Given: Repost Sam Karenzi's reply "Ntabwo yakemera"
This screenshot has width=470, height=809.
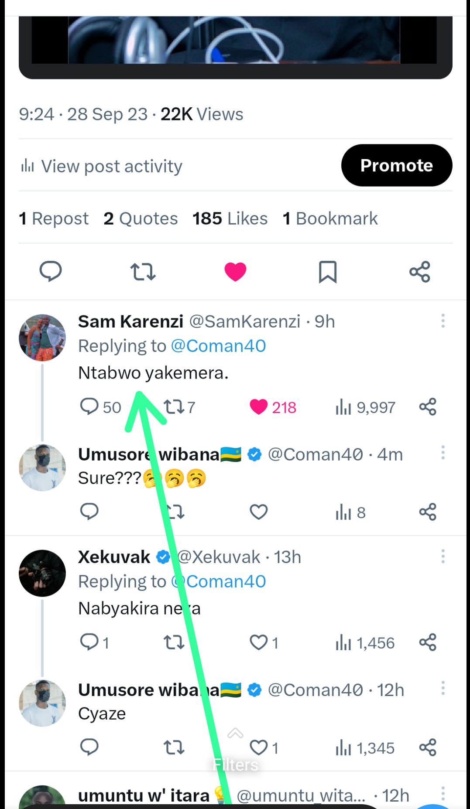Looking at the screenshot, I should (x=174, y=407).
